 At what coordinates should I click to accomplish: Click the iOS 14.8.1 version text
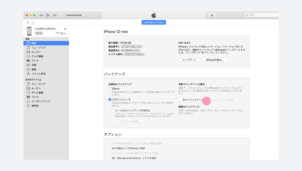pyautogui.click(x=184, y=43)
